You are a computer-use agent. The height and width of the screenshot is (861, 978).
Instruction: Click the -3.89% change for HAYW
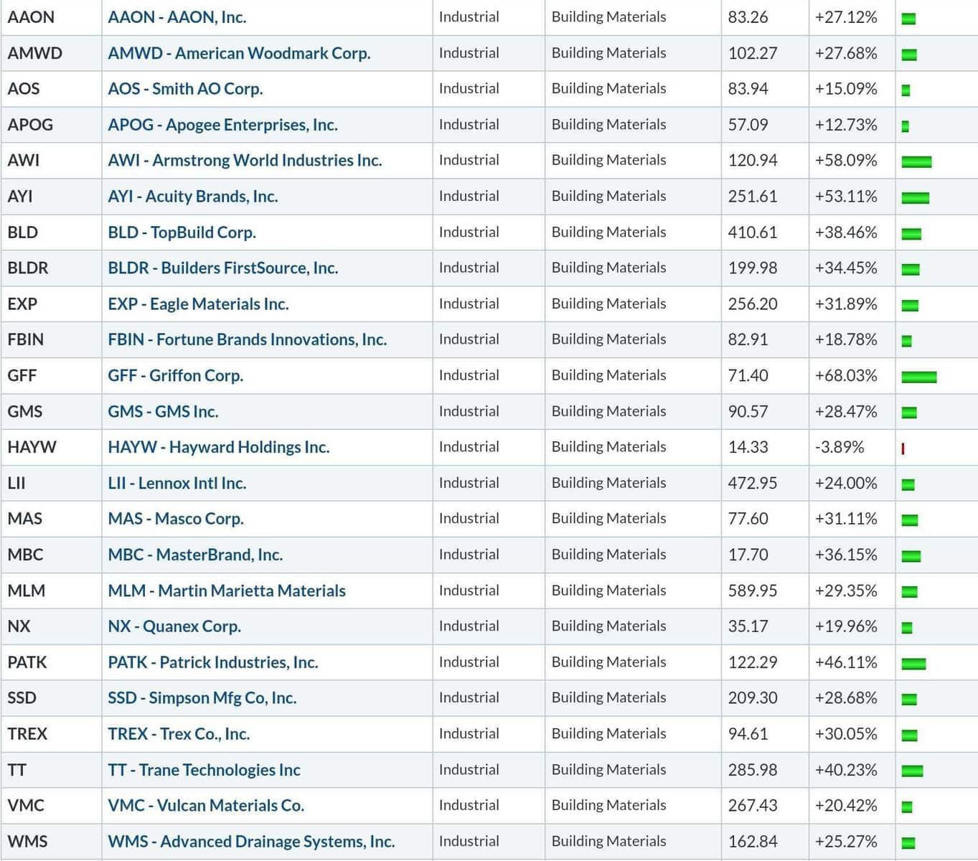pos(840,448)
